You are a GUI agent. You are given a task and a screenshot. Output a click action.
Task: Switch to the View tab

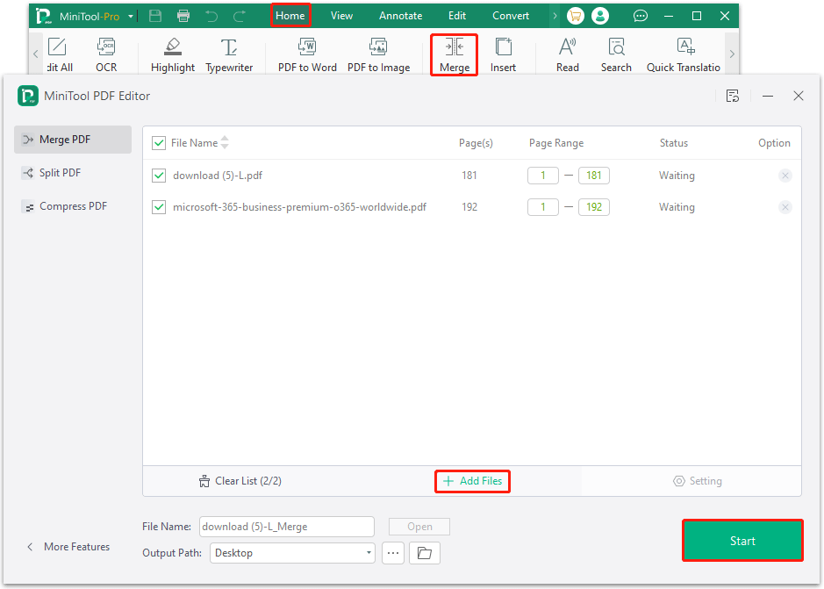(x=341, y=16)
